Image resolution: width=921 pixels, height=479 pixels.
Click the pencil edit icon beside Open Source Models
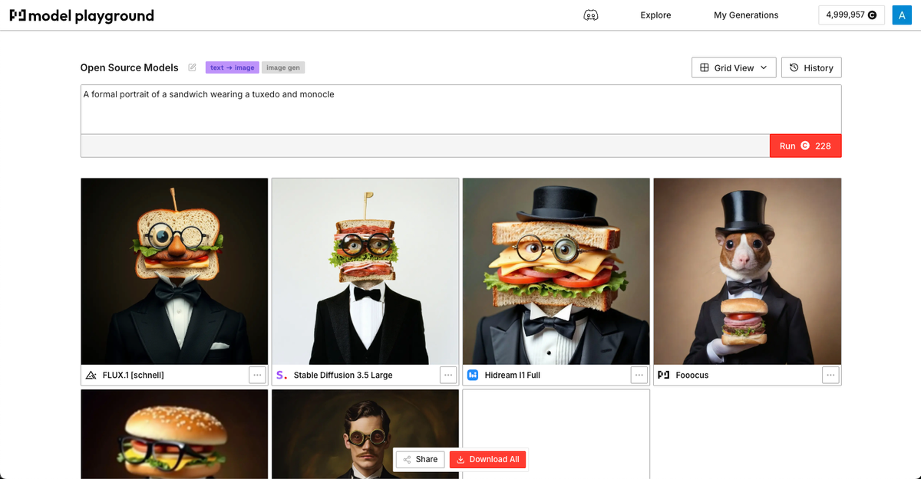click(192, 67)
